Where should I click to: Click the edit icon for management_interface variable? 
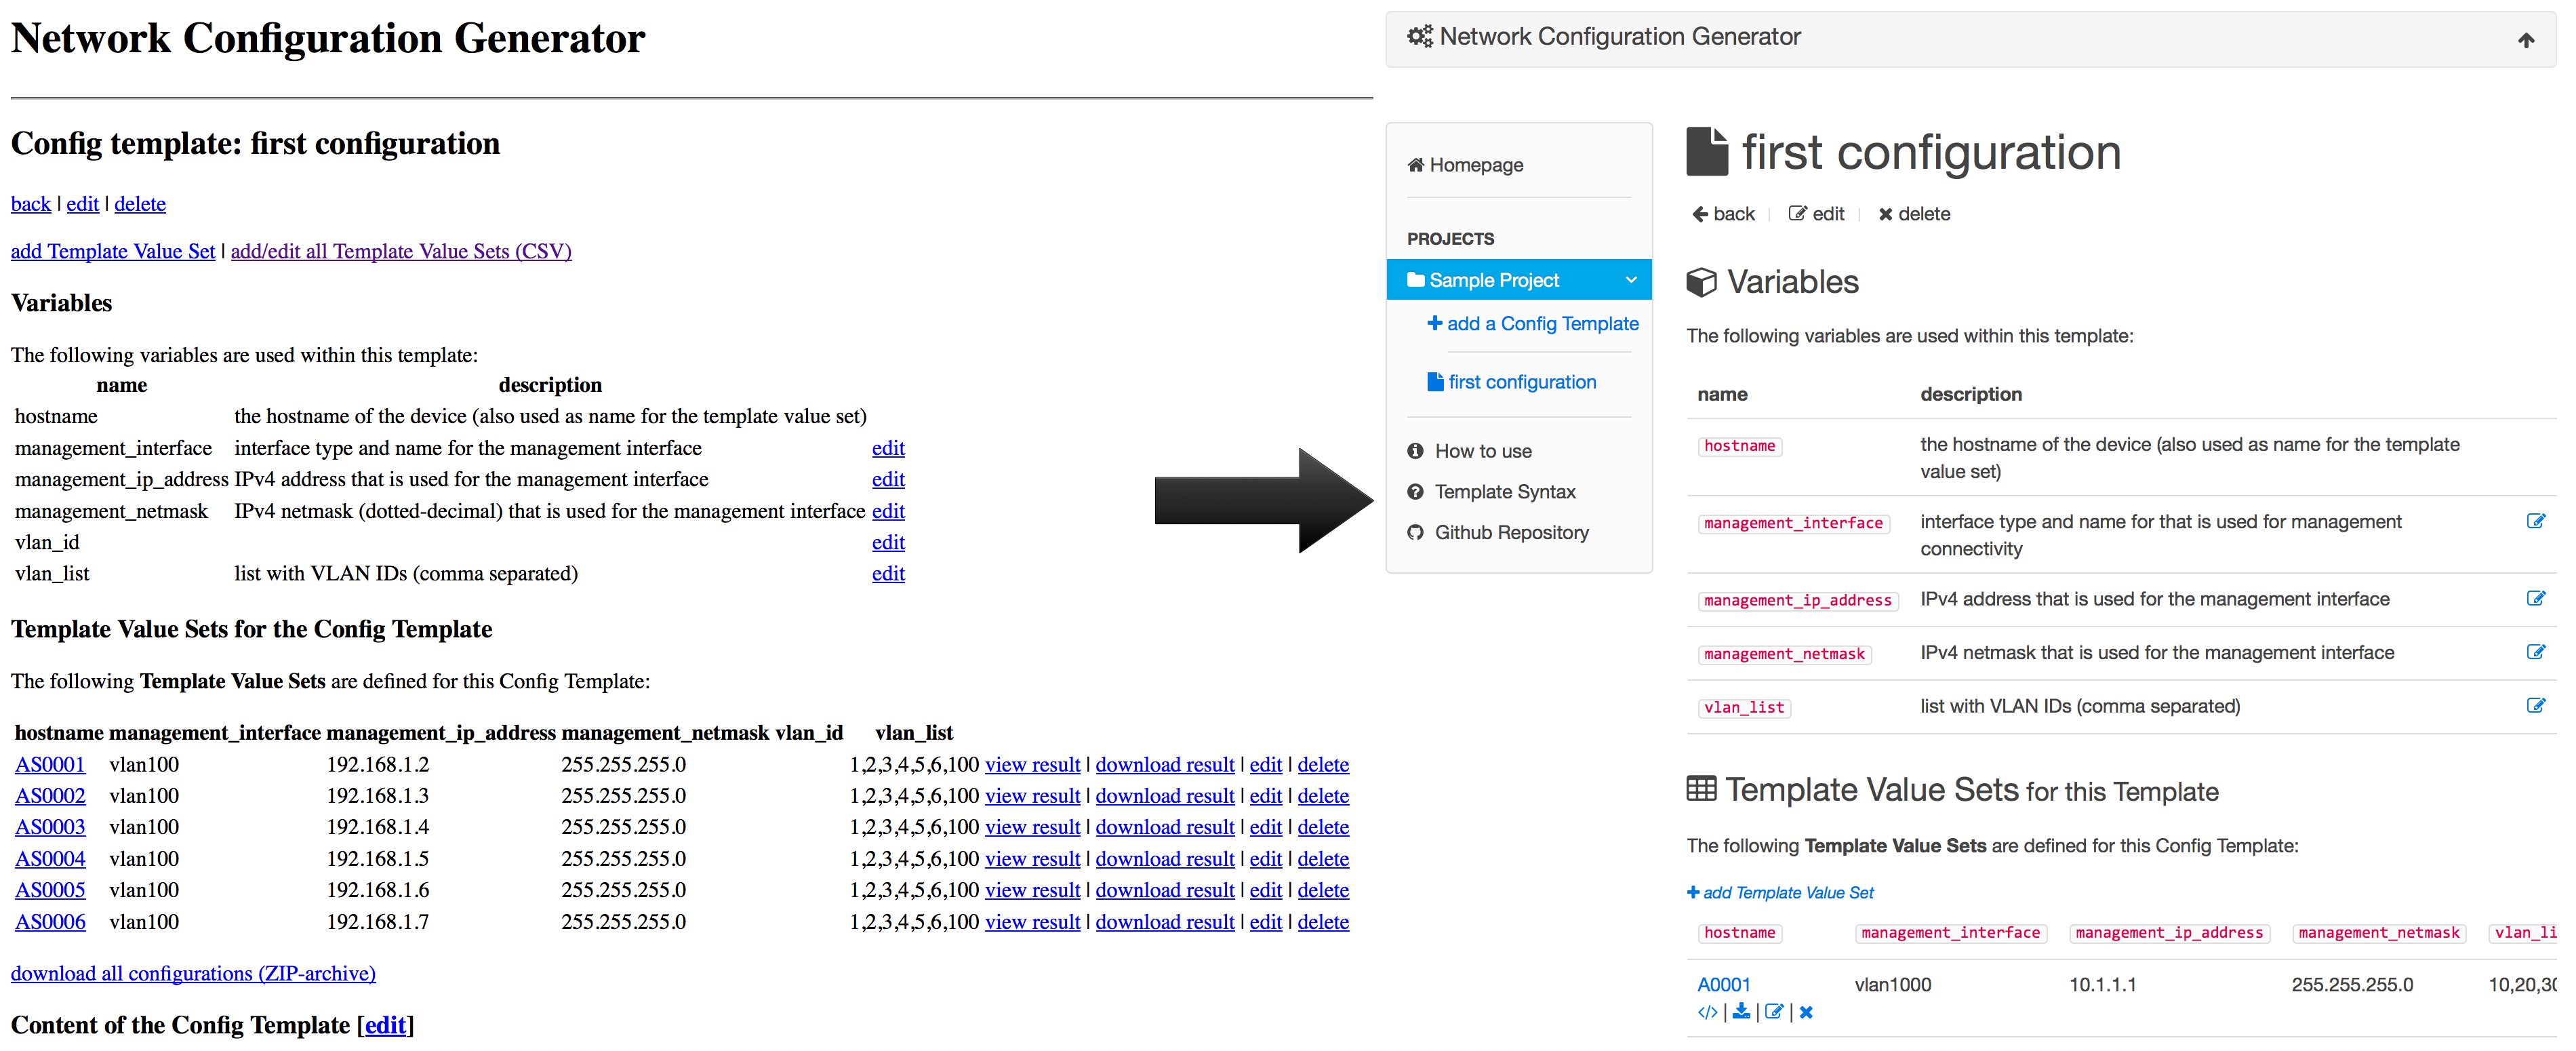point(2535,521)
